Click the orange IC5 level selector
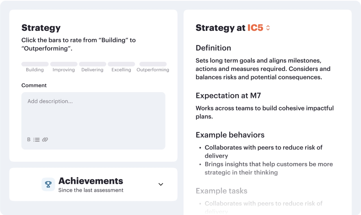 [x=255, y=28]
